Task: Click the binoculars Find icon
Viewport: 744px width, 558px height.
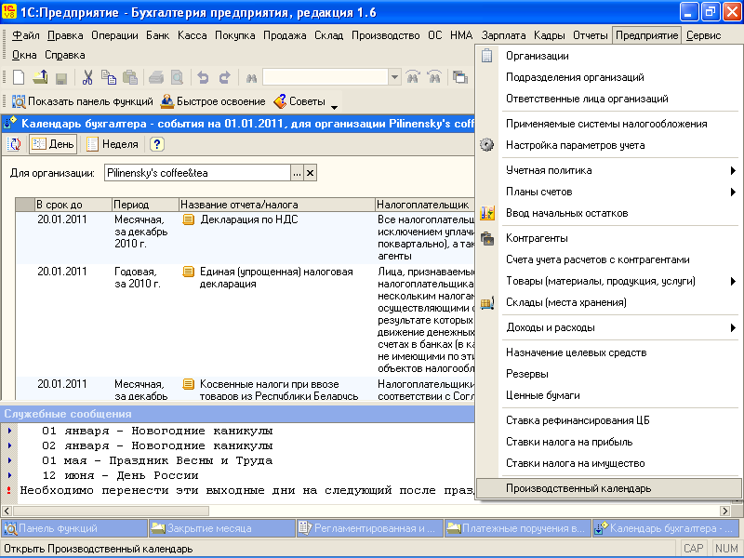Action: [x=251, y=77]
